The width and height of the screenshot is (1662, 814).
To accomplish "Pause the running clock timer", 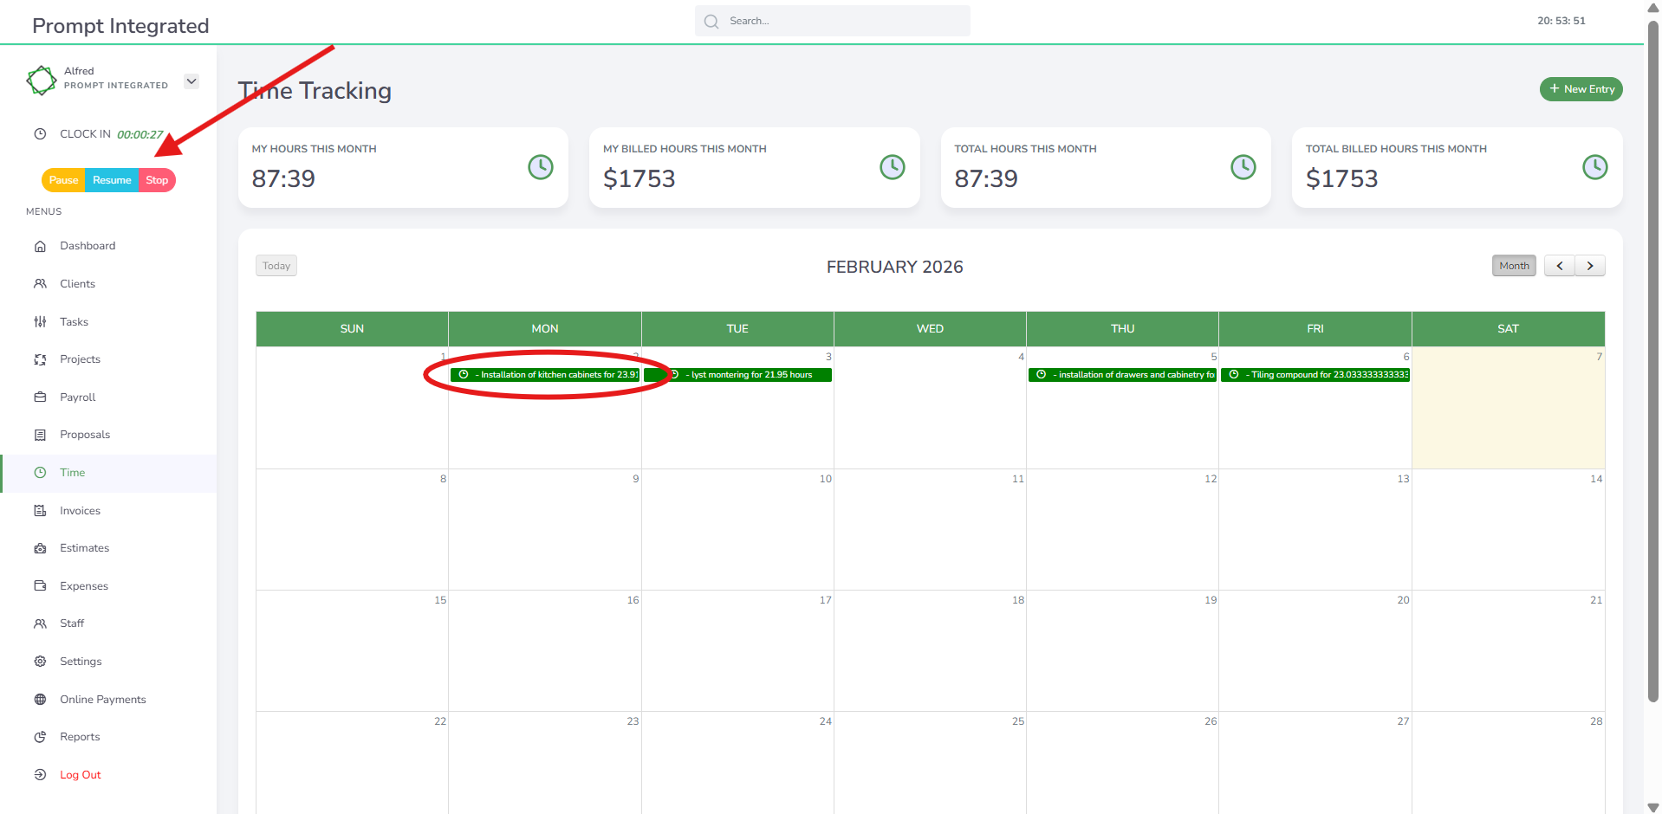I will [x=63, y=180].
